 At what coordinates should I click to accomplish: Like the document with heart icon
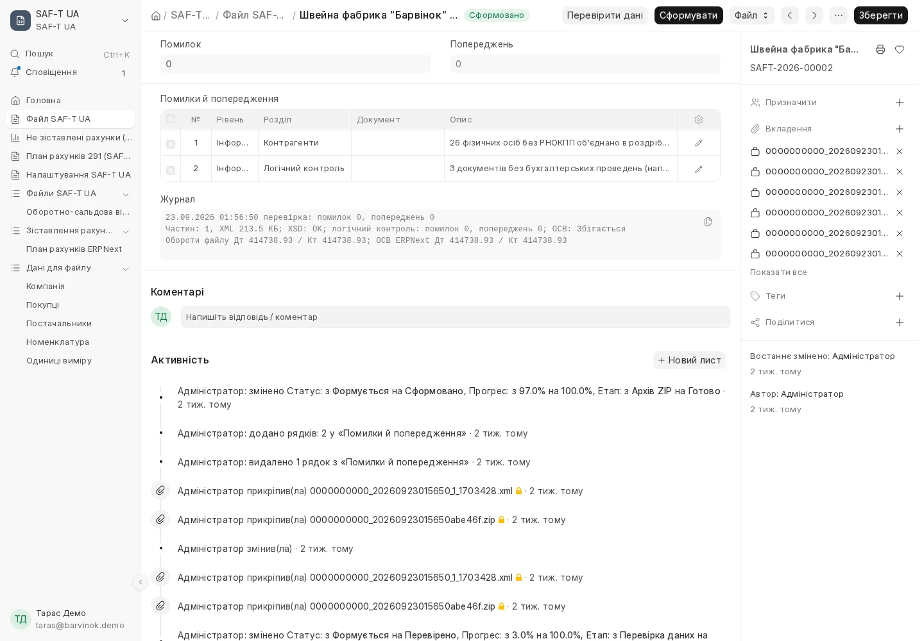coord(900,49)
